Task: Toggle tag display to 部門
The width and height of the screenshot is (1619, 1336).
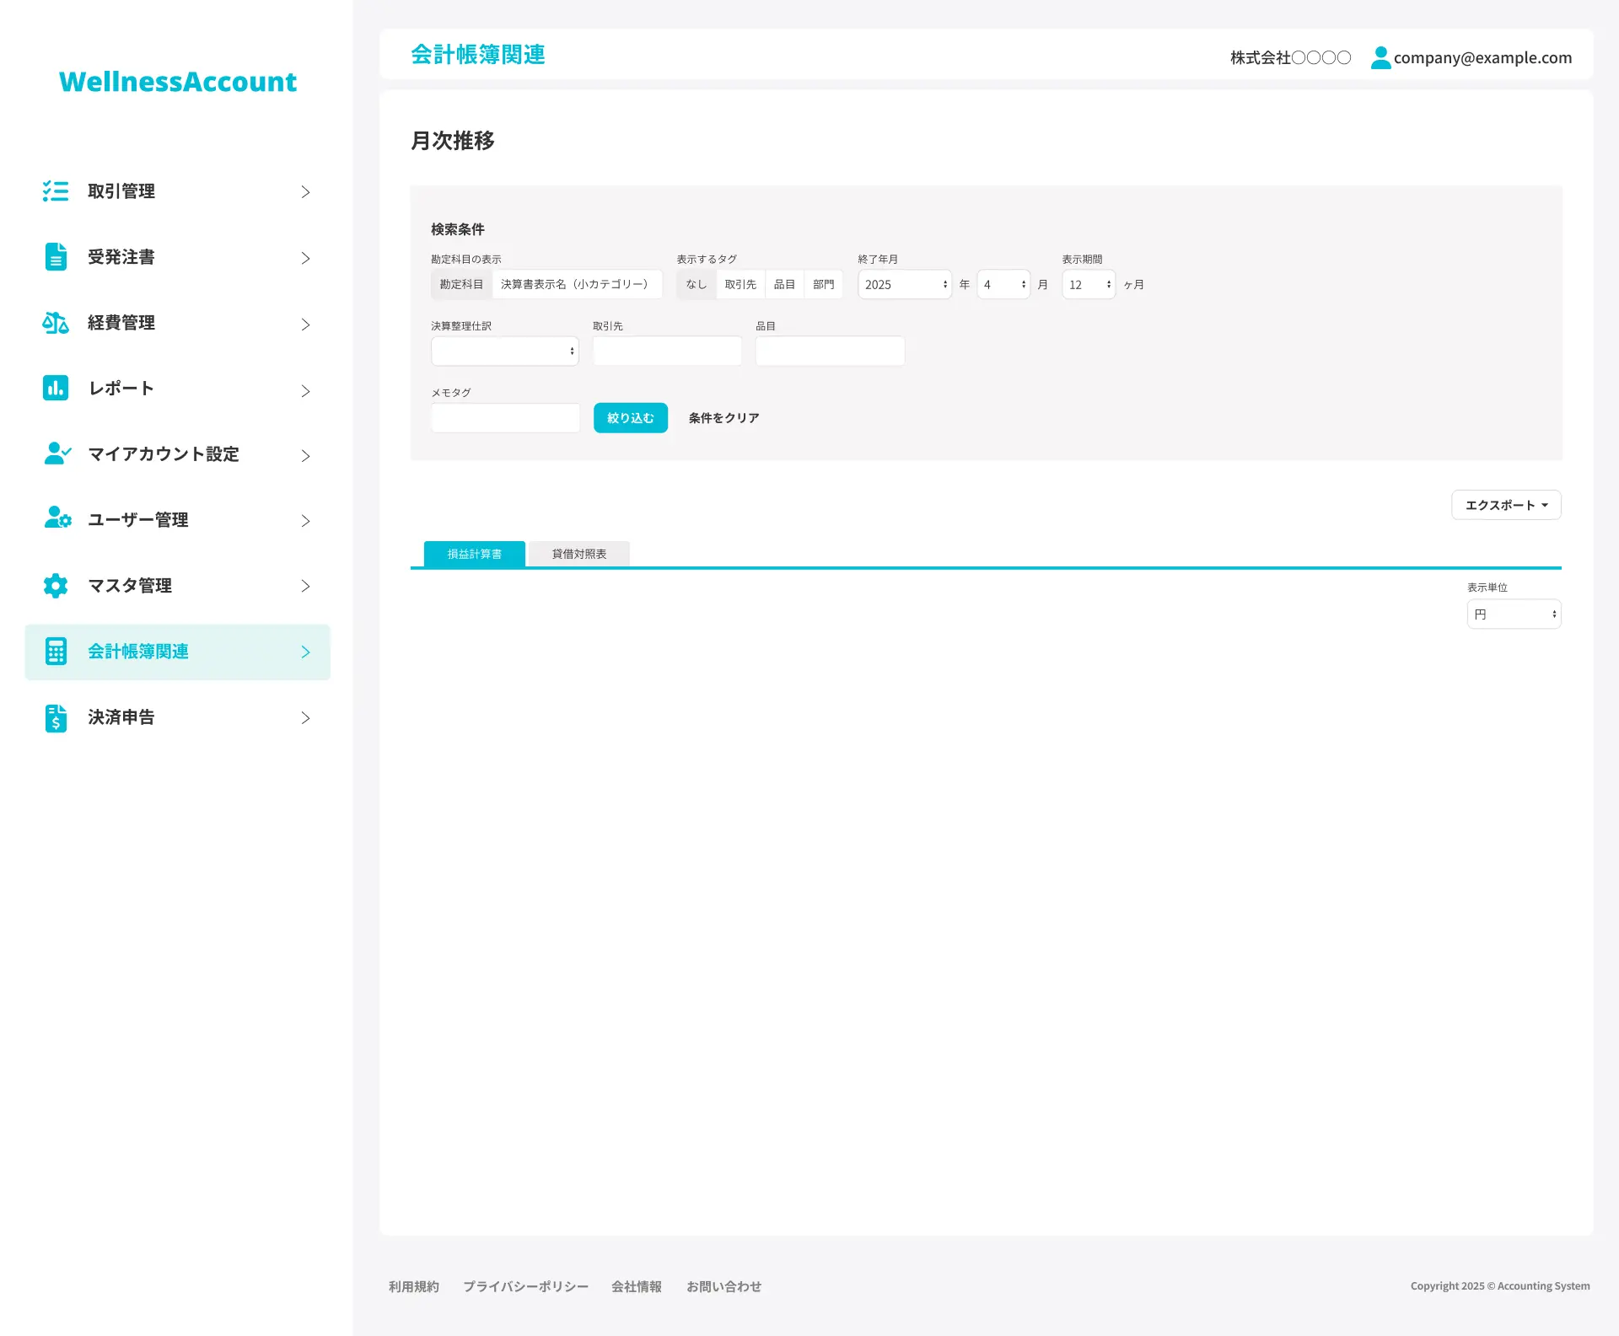Action: point(823,285)
